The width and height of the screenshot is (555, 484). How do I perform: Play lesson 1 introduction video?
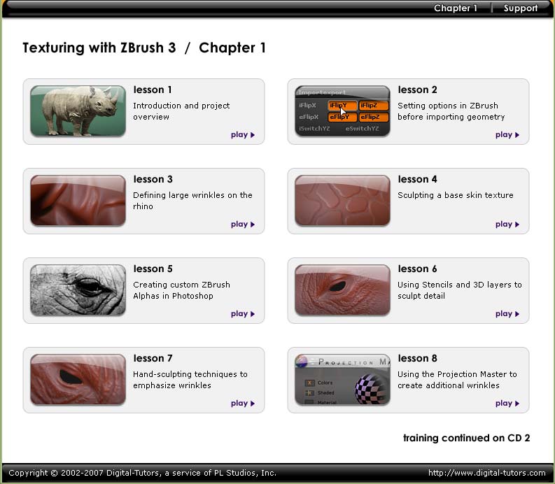tap(242, 135)
